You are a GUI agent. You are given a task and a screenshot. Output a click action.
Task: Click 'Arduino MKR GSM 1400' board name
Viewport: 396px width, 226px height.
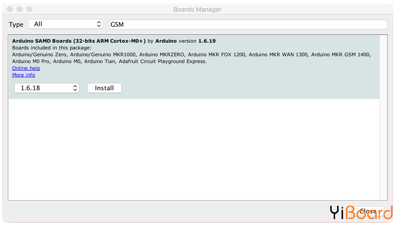pyautogui.click(x=340, y=55)
